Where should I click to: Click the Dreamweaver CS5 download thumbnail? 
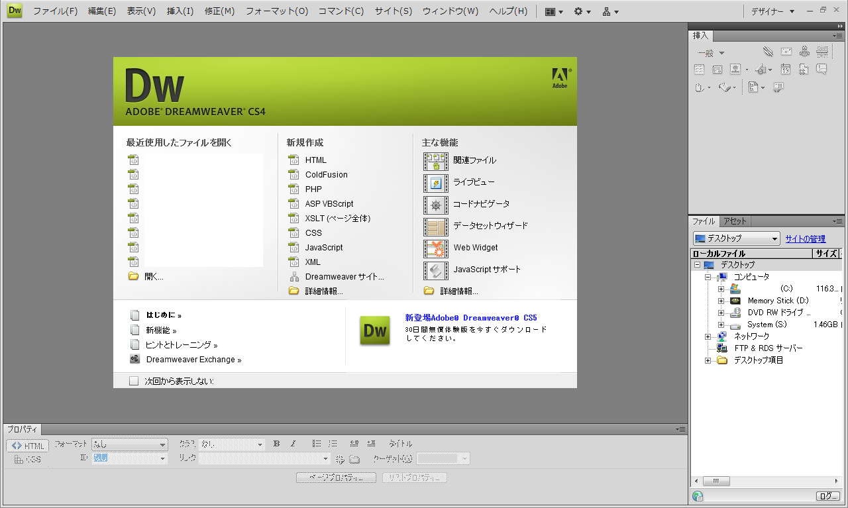click(x=375, y=330)
